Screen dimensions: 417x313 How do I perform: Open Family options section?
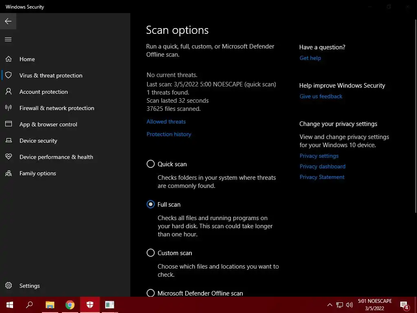click(x=38, y=173)
